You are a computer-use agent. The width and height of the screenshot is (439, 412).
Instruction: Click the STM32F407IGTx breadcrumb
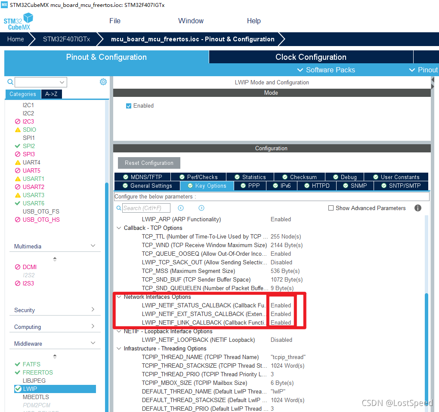click(x=66, y=39)
